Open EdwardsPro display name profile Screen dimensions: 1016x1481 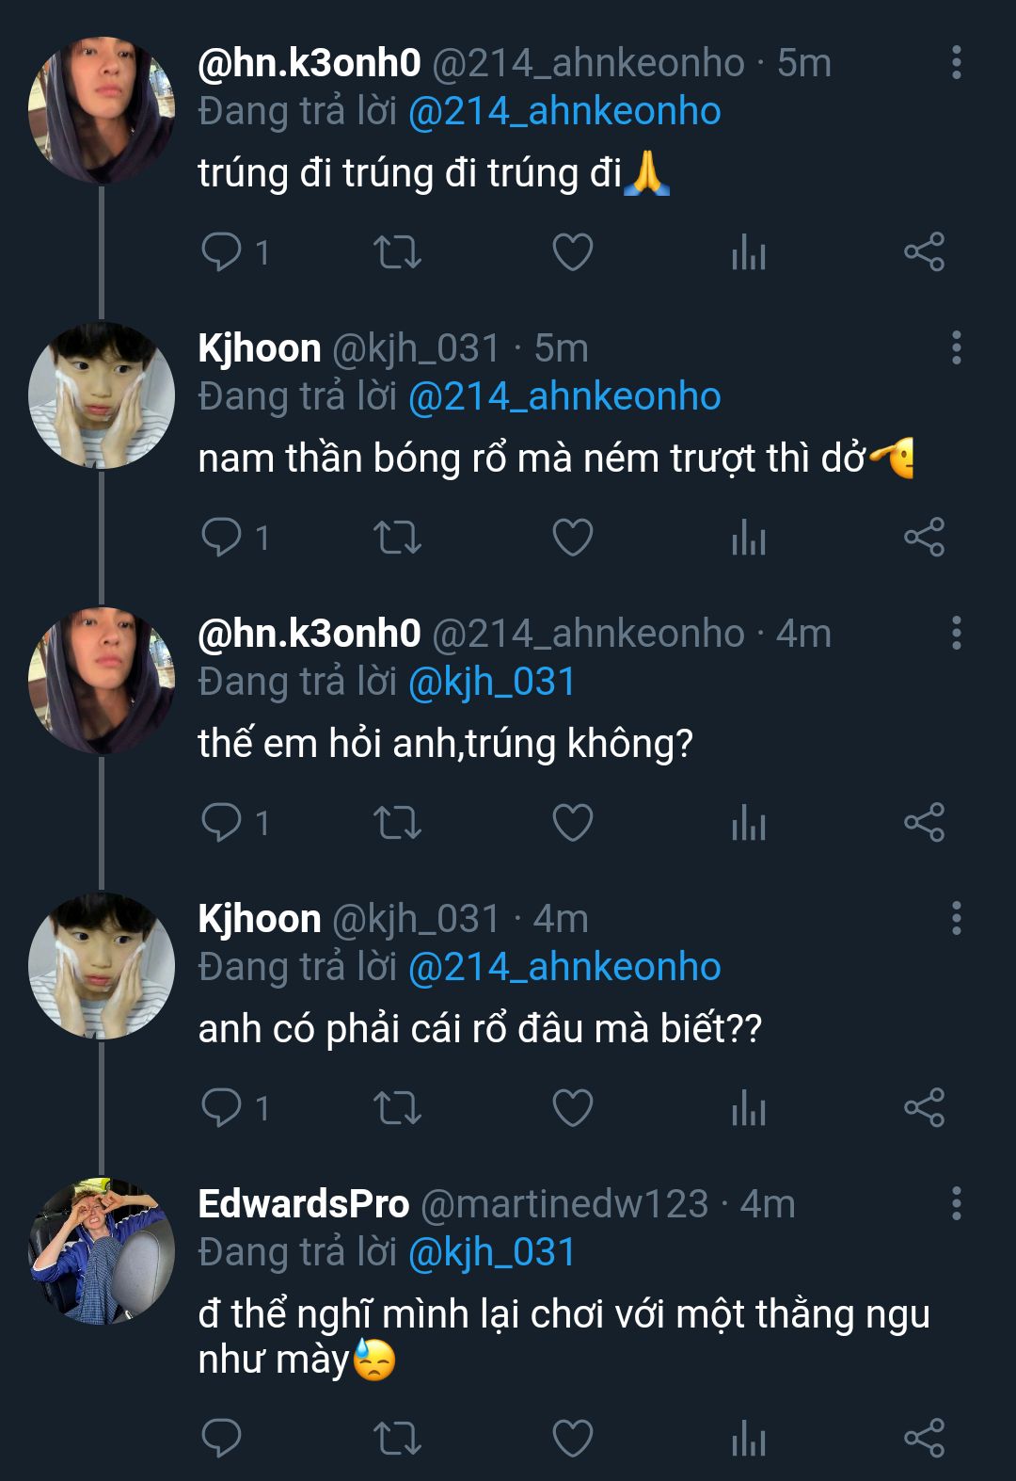[303, 1204]
